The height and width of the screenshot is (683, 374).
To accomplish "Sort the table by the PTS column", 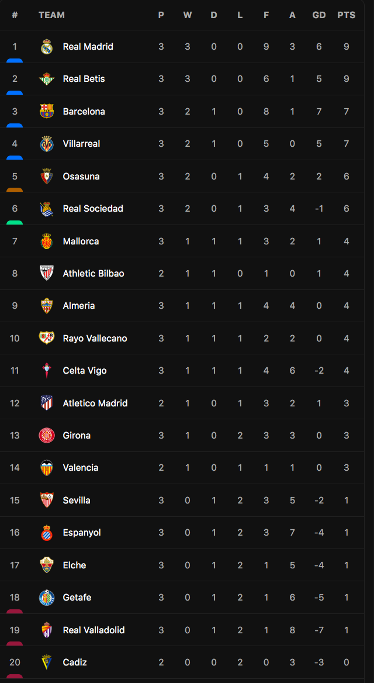I will click(x=347, y=15).
